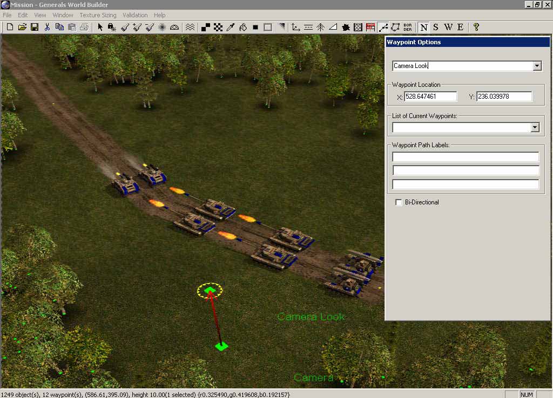553x398 pixels.
Task: Print using the printer icon
Action: pyautogui.click(x=84, y=27)
